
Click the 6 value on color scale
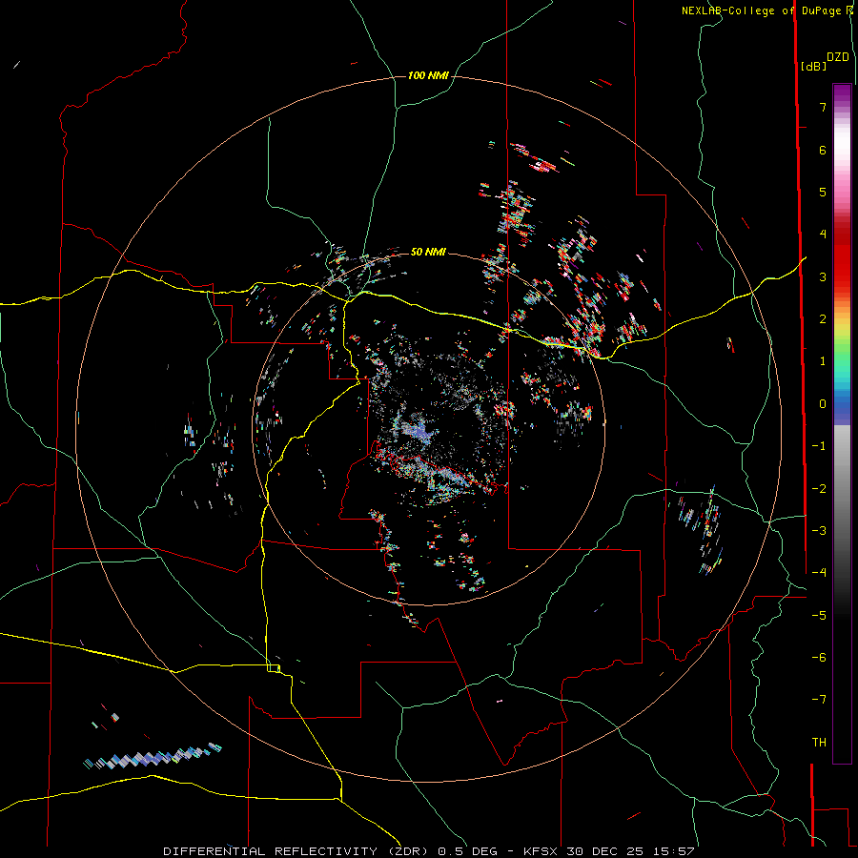823,150
